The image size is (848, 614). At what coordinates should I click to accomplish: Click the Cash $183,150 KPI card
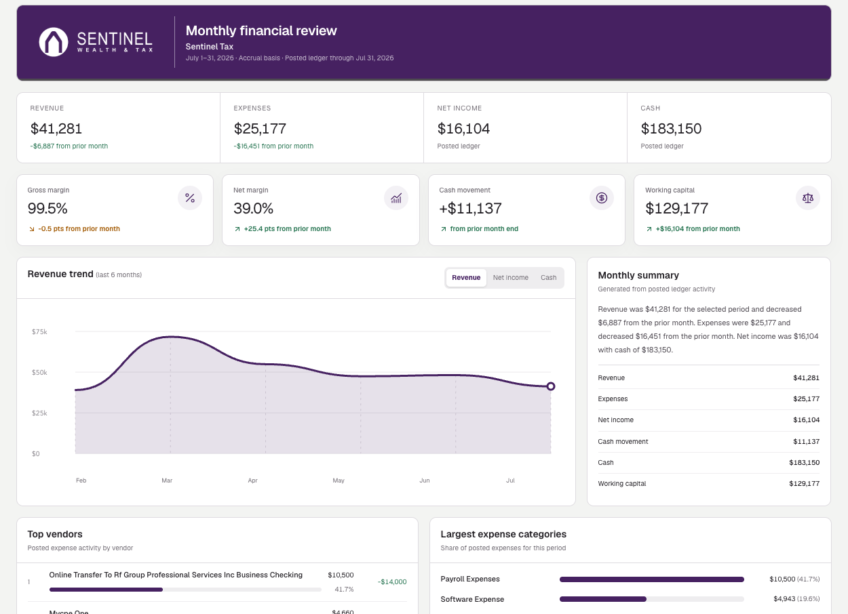click(x=729, y=128)
